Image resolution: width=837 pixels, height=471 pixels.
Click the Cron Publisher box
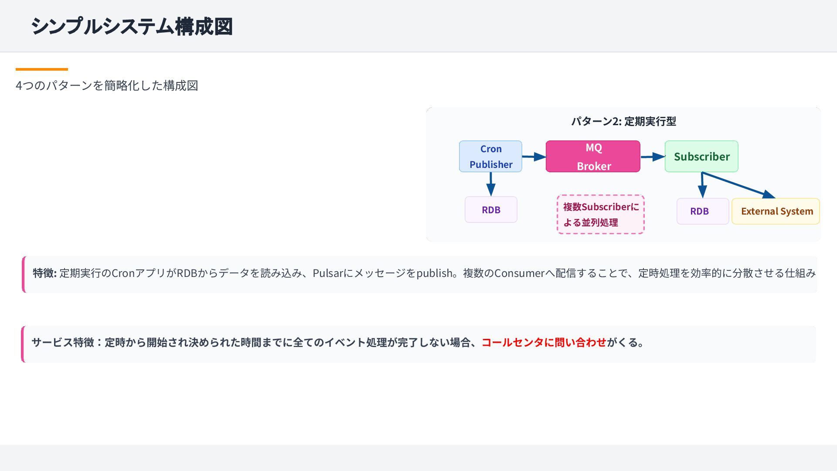(490, 157)
